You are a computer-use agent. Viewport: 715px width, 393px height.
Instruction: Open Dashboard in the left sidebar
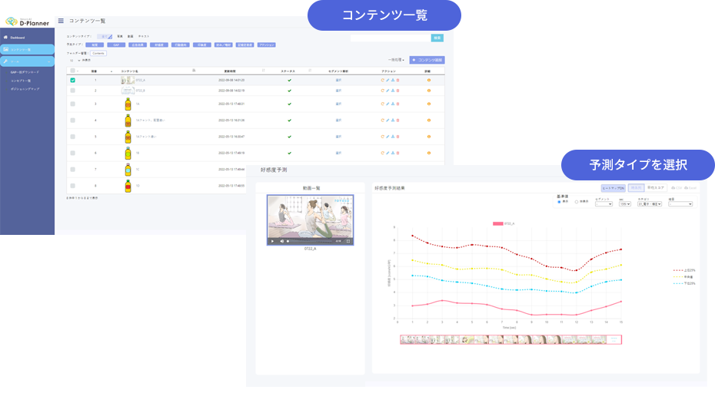18,38
